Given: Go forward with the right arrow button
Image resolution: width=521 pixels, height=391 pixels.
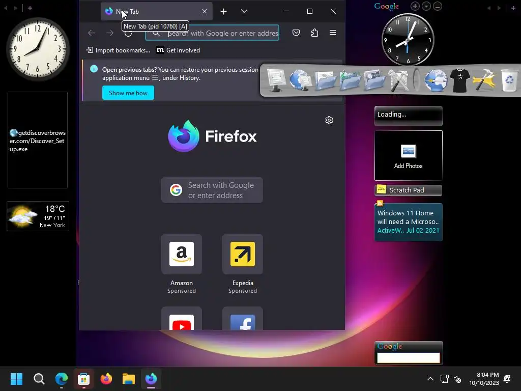Looking at the screenshot, I should point(110,33).
